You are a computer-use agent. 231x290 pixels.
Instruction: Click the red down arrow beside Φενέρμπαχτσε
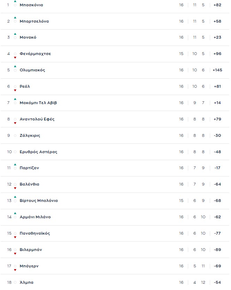pyautogui.click(x=15, y=58)
